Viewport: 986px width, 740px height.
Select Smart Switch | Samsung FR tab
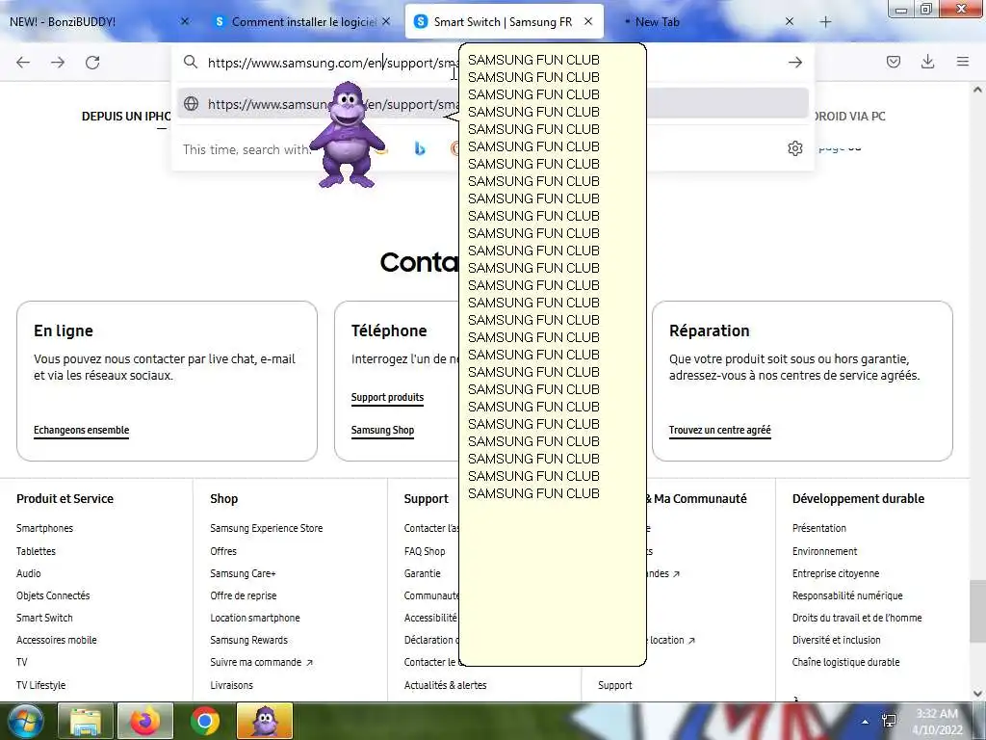505,21
